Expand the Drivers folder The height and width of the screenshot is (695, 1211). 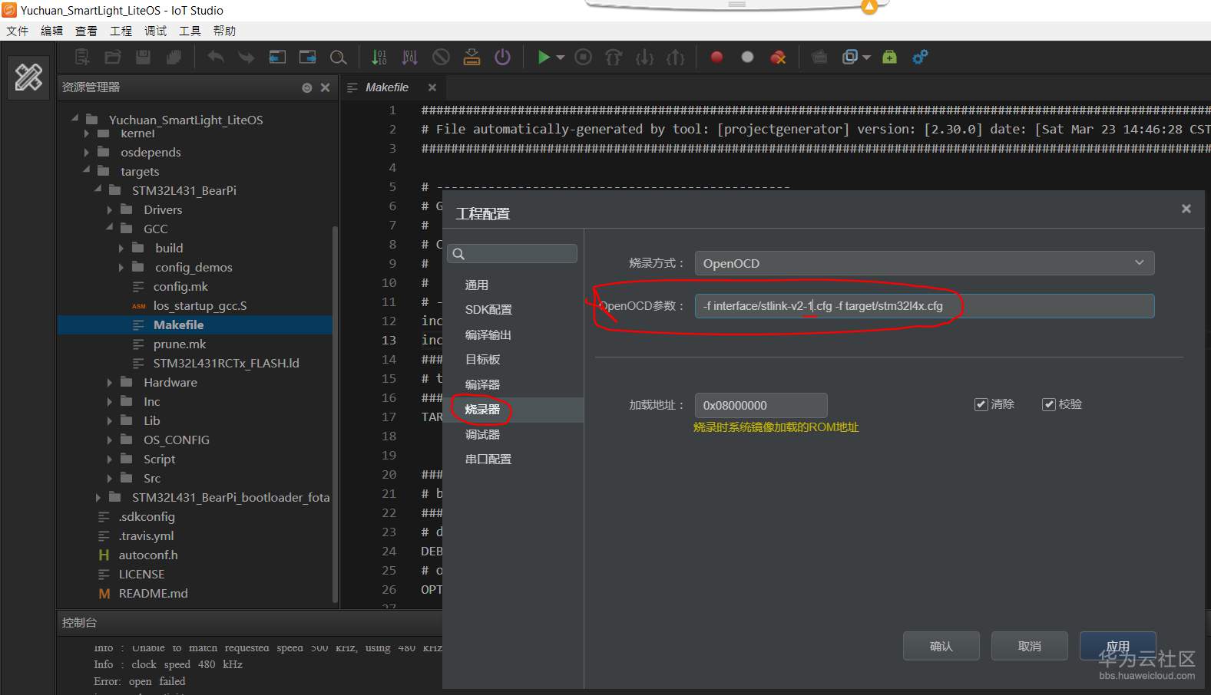(x=109, y=210)
